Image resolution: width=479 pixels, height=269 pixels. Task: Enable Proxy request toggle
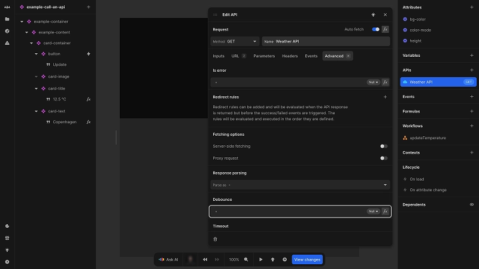point(384,158)
